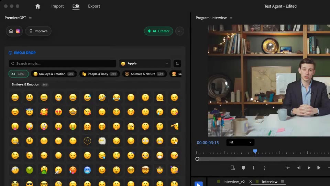
Task: Click the PremiereGPT home icon button
Action: point(11,31)
